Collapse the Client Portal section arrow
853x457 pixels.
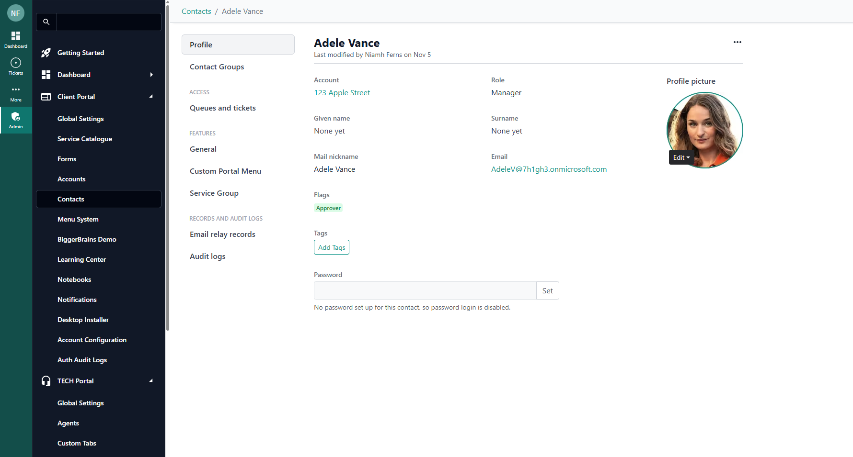click(151, 97)
